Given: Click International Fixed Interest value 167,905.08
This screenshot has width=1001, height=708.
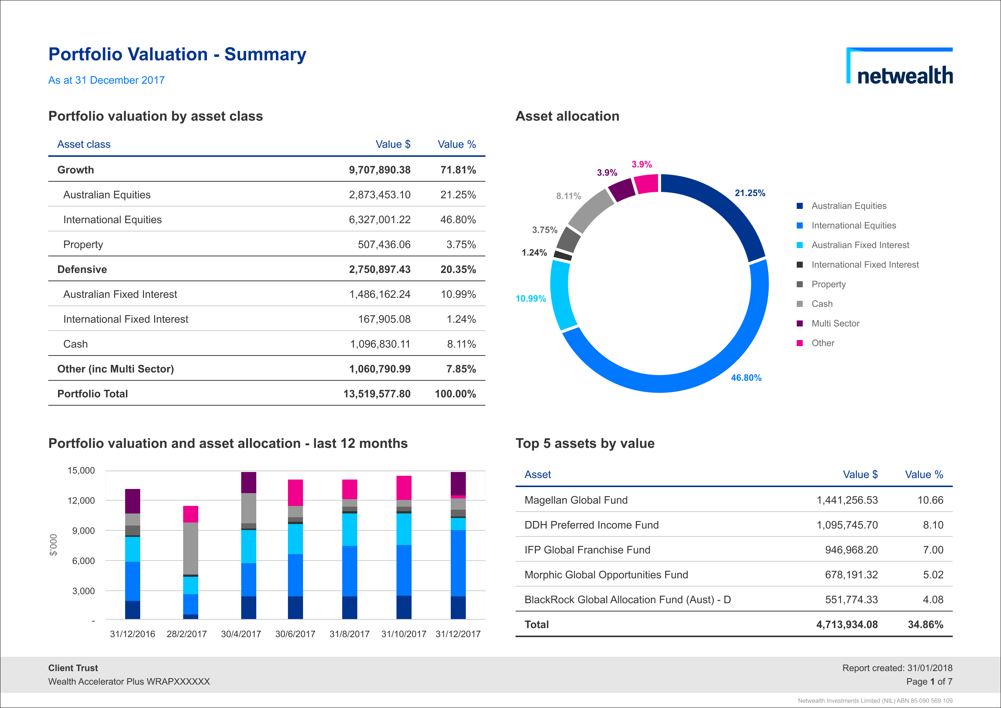Looking at the screenshot, I should 384,319.
